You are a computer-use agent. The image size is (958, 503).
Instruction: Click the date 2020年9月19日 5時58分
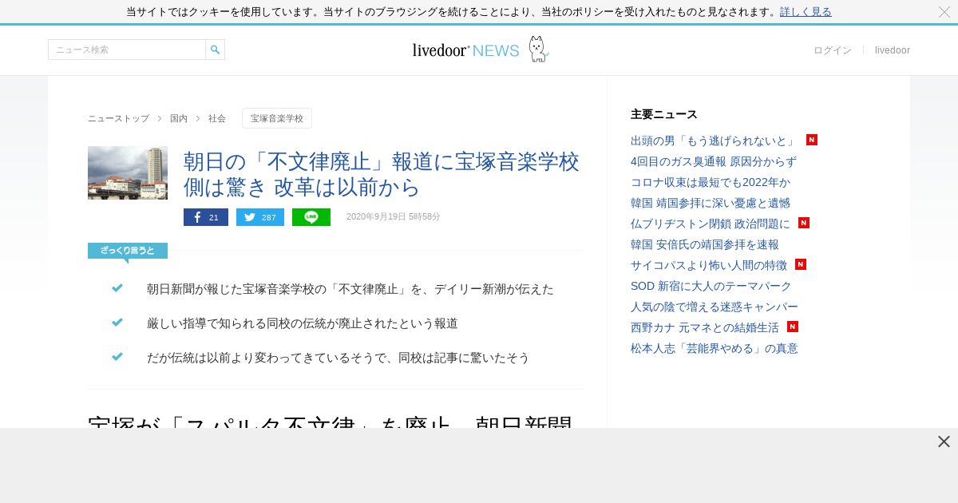pos(394,217)
